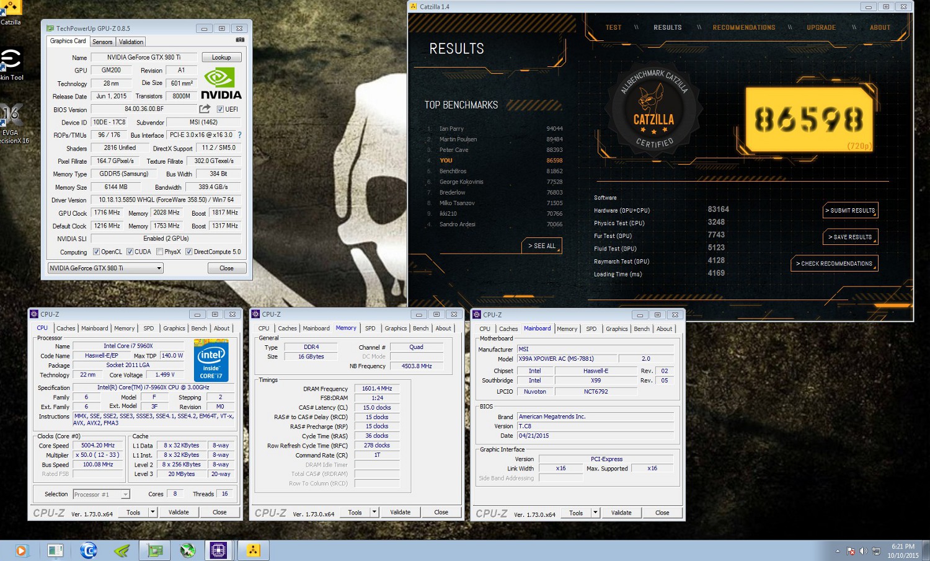The height and width of the screenshot is (561, 930).
Task: Click the volume speaker tray icon
Action: (x=863, y=551)
